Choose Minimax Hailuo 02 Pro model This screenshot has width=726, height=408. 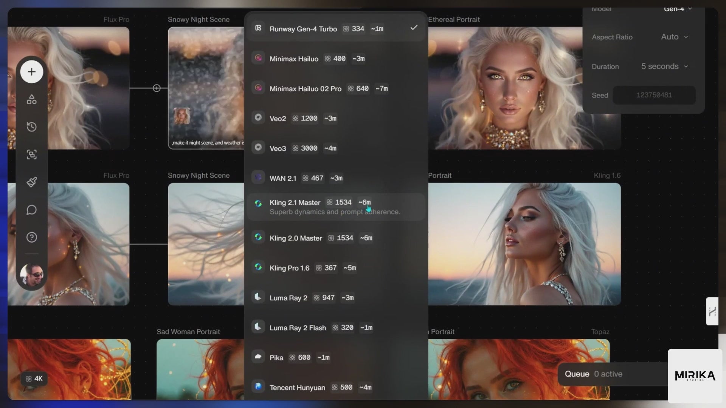pos(336,88)
